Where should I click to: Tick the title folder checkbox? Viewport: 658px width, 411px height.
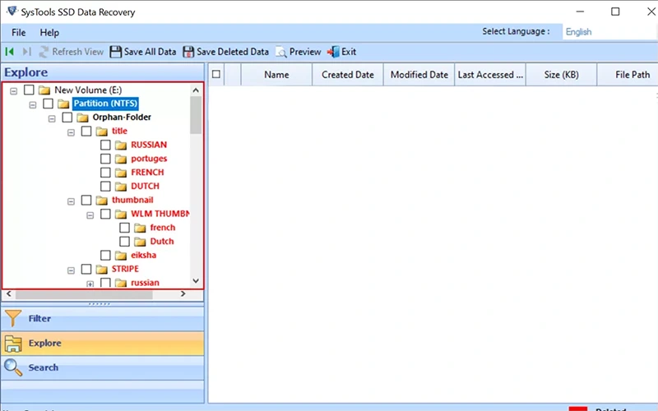(86, 131)
